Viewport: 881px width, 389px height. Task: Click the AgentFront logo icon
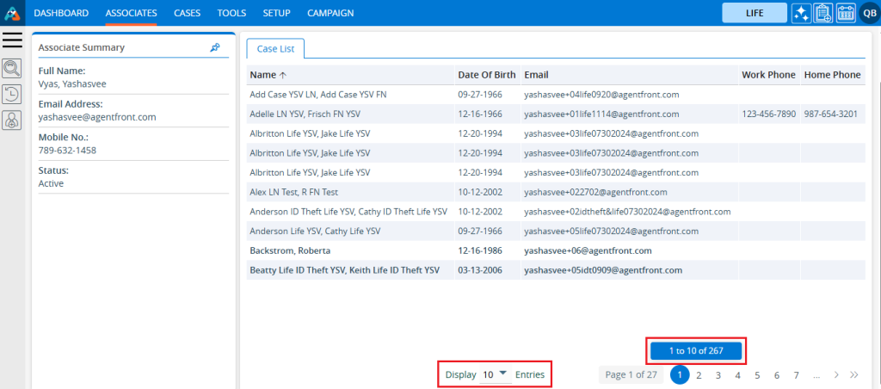pyautogui.click(x=12, y=13)
